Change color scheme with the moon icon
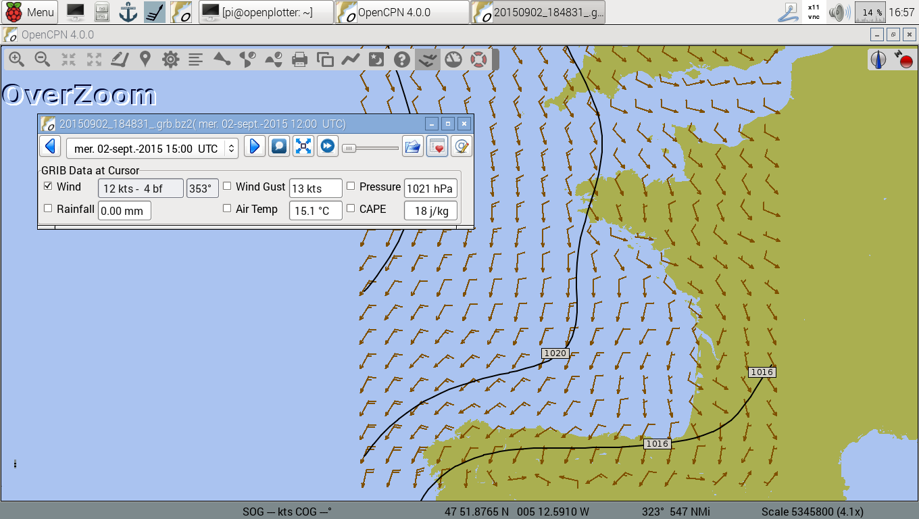 point(376,59)
